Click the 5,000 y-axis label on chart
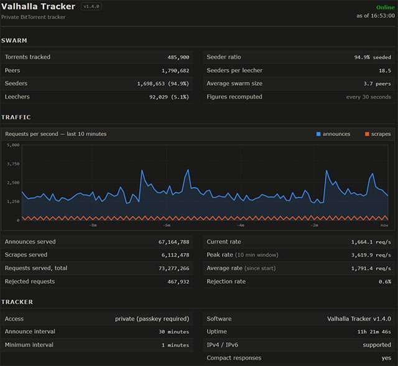Image resolution: width=398 pixels, height=366 pixels. pyautogui.click(x=13, y=145)
